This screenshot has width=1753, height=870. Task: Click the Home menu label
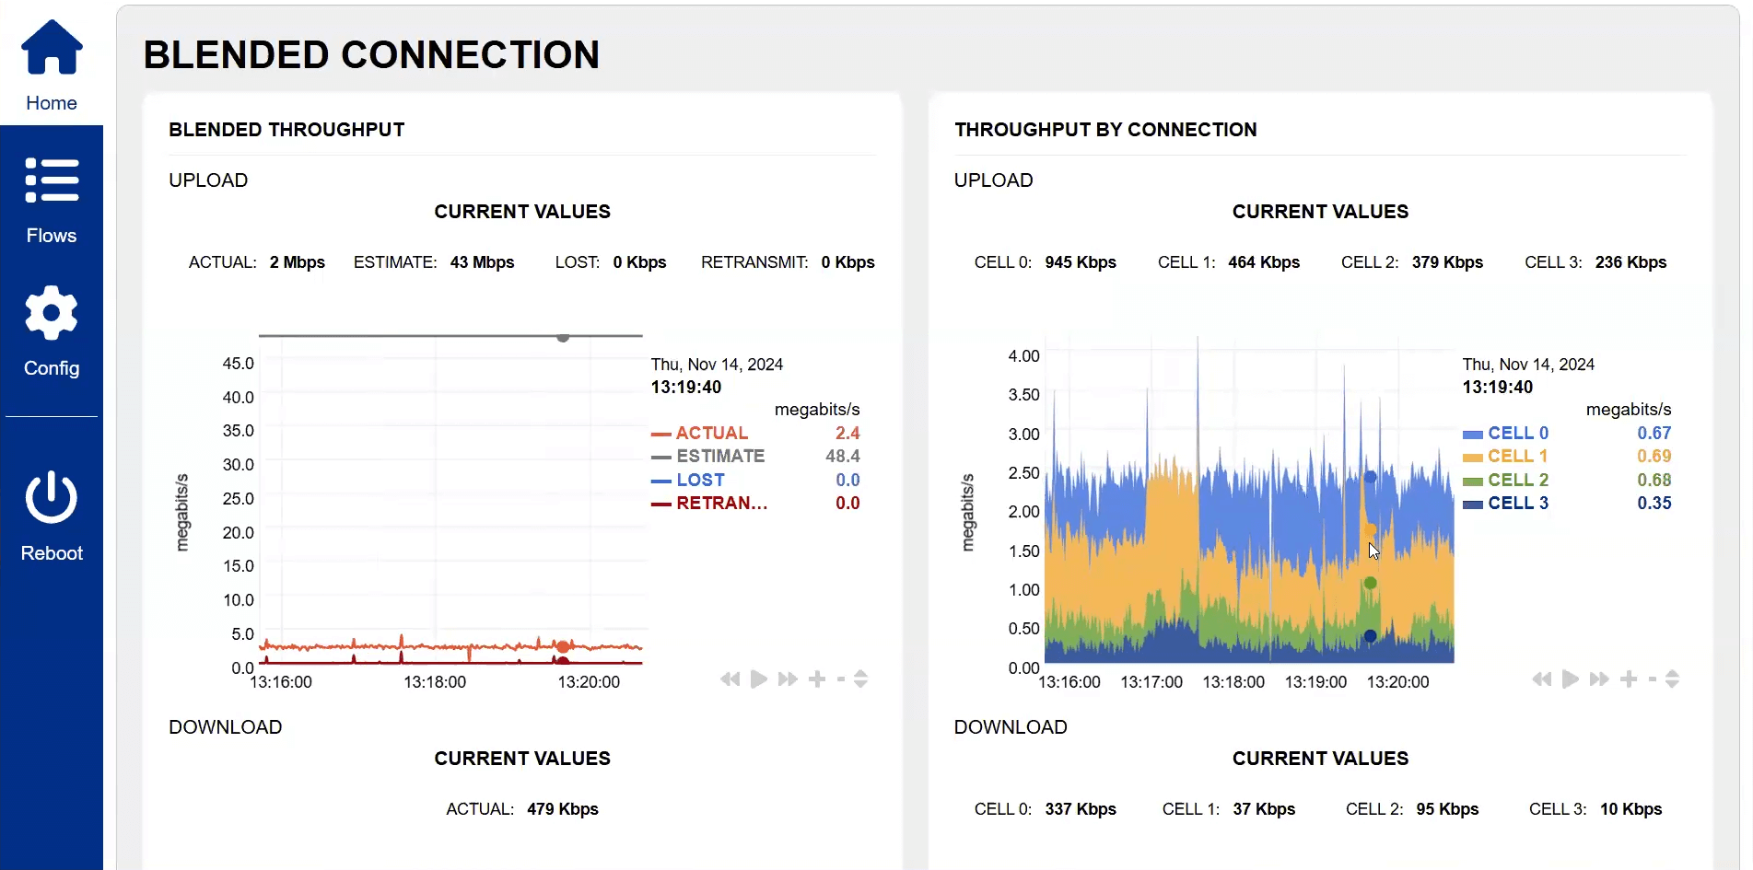pos(52,103)
